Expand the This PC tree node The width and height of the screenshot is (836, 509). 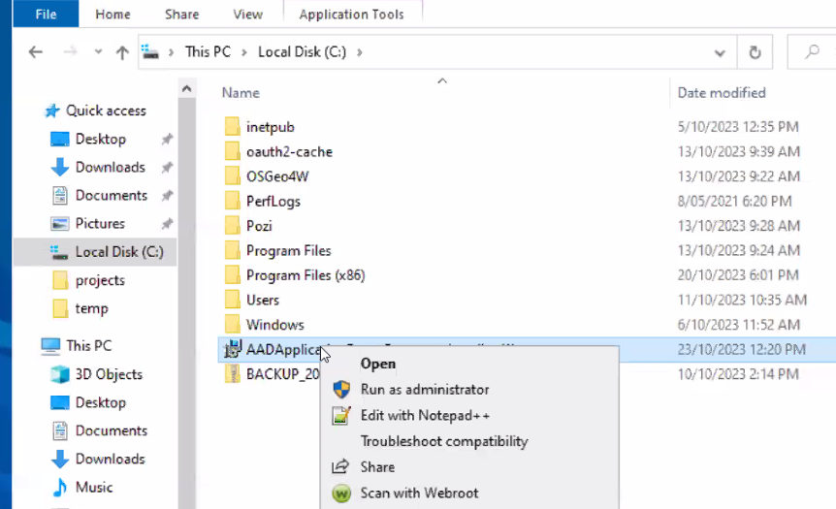point(30,346)
